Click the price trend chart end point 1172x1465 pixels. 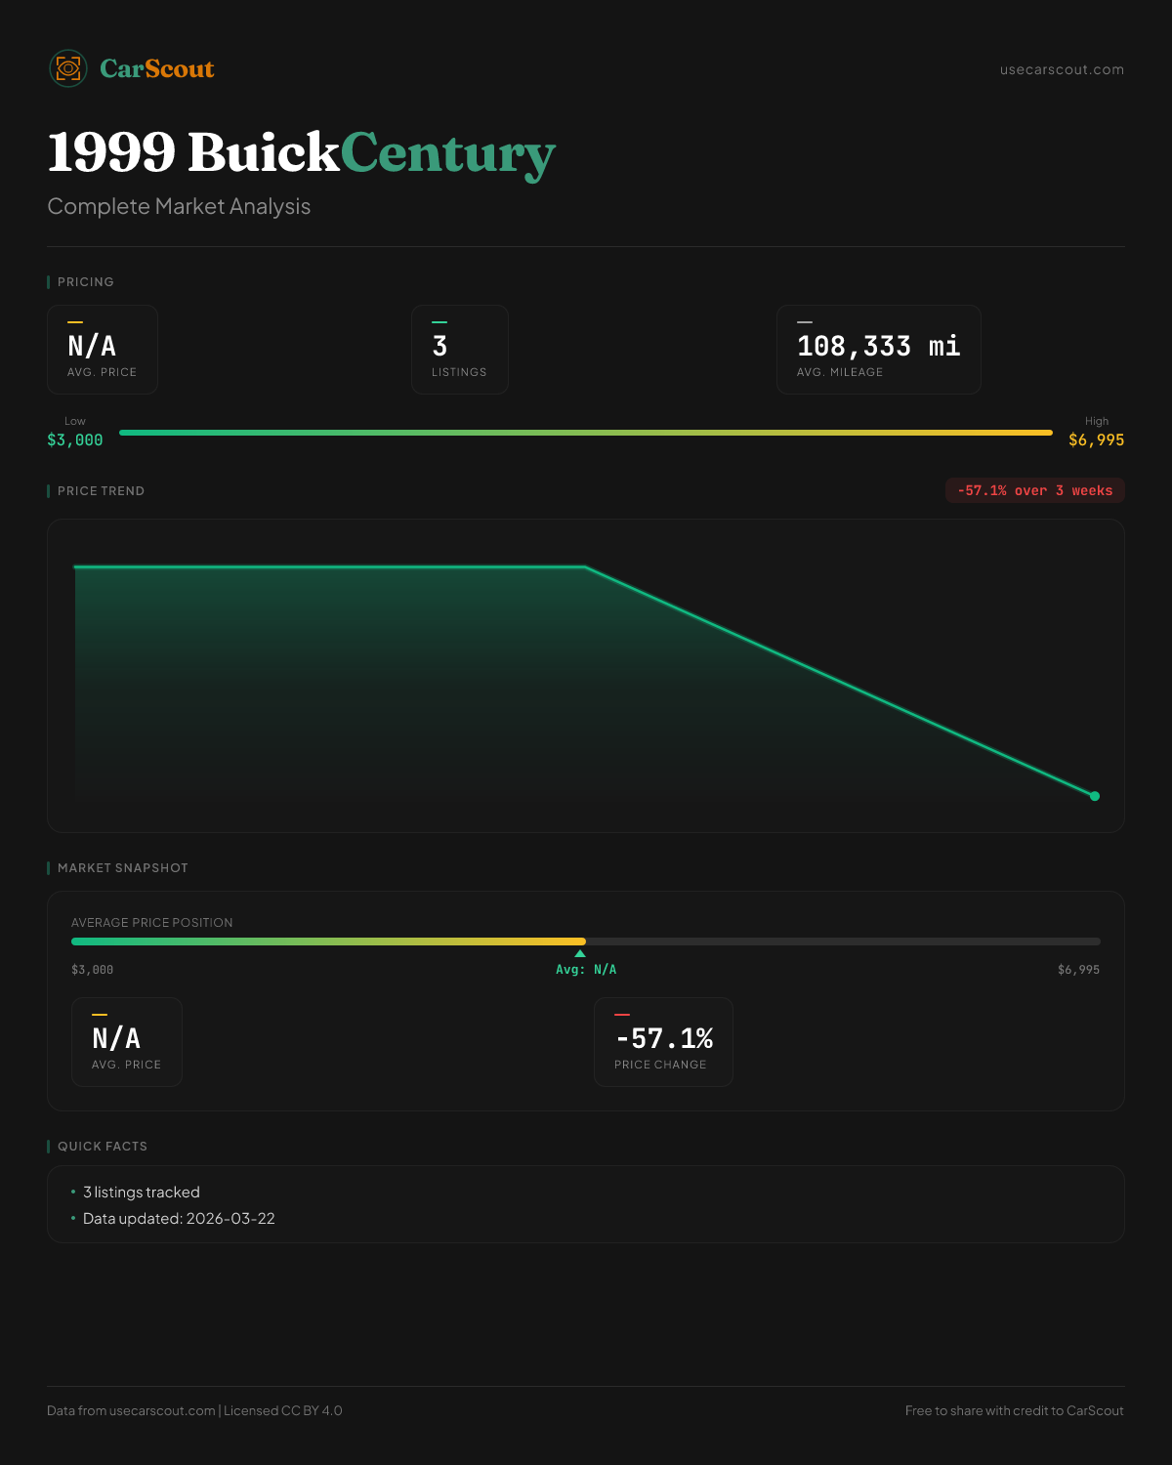pos(1094,796)
